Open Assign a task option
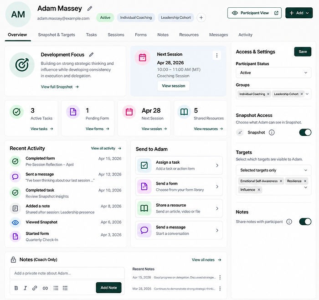 tap(179, 166)
